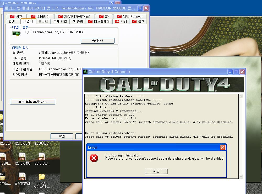The height and width of the screenshot is (194, 262).
Task: Click the console scrollbar down arrow
Action: (x=241, y=176)
